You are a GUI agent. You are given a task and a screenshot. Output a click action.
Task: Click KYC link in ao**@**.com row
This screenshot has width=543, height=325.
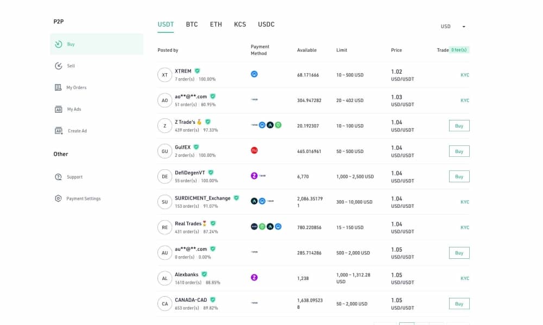point(465,100)
